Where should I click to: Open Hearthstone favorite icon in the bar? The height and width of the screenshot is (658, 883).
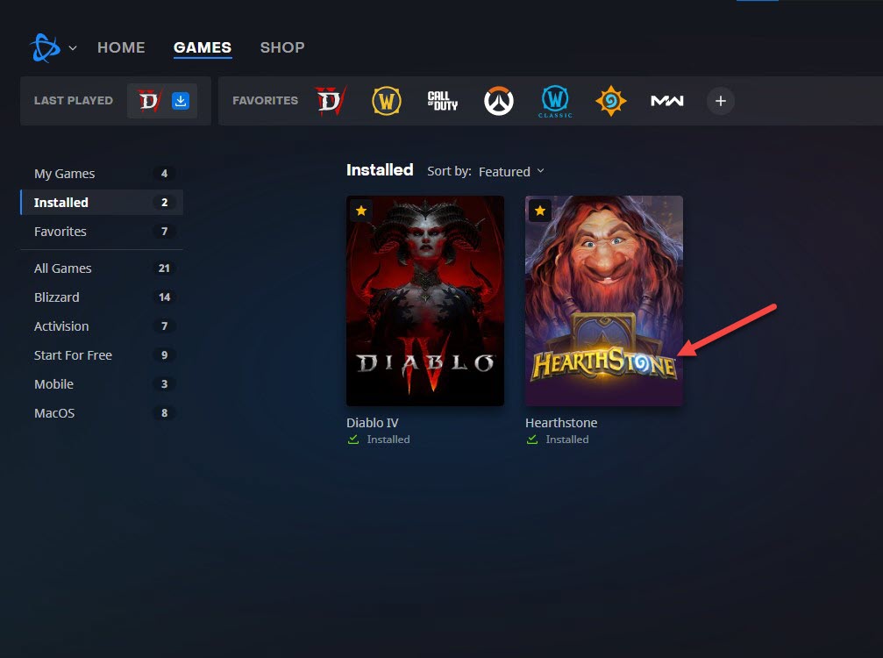611,102
